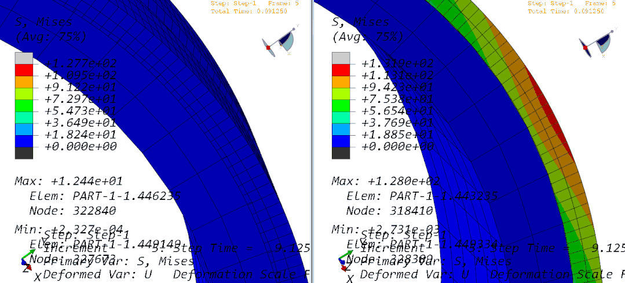Select the 'Max: +1.280e+02' annotation
The width and height of the screenshot is (625, 283).
(385, 181)
